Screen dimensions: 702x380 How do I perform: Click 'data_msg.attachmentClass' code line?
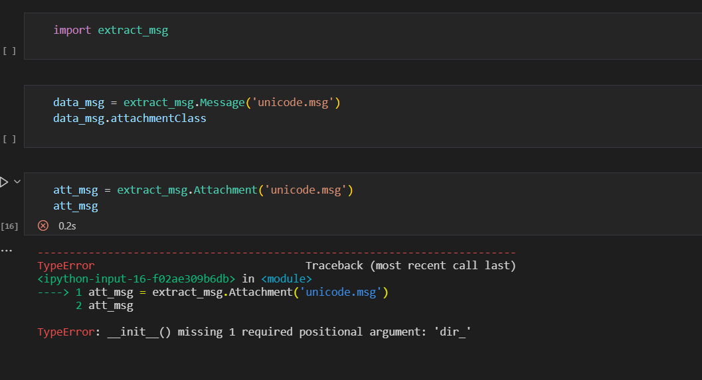[x=130, y=119]
